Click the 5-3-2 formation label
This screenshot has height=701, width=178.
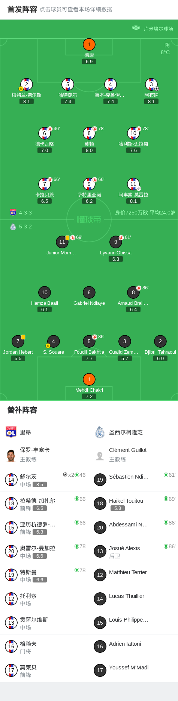click(25, 227)
